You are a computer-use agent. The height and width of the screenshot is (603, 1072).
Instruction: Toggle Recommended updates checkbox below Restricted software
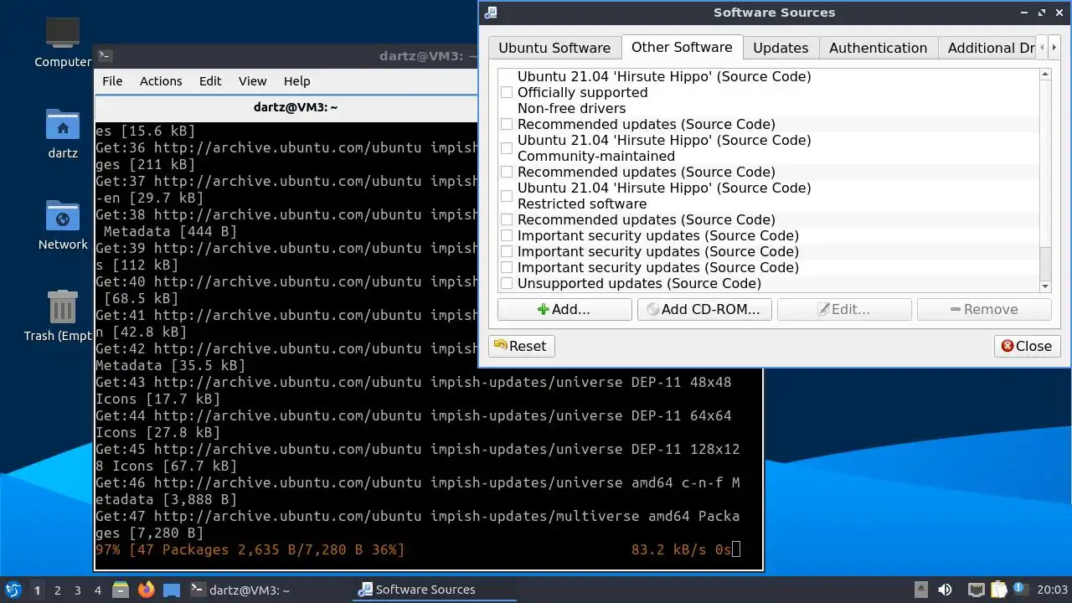tap(507, 219)
